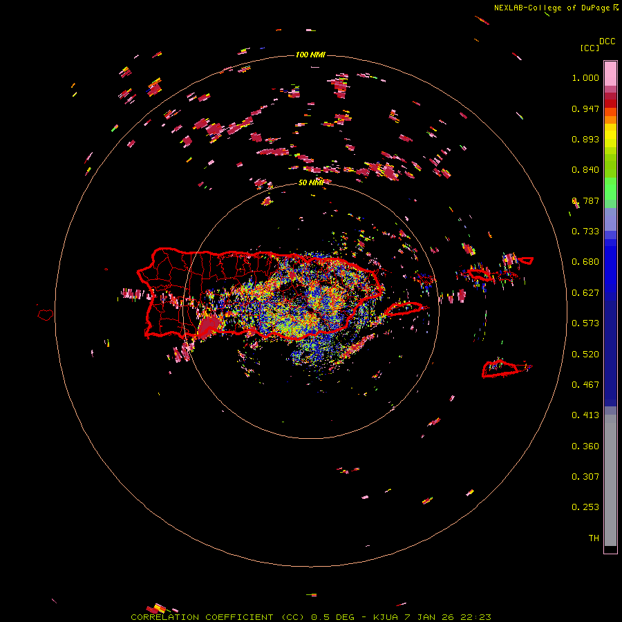Click the 0.467 value on the color scale

[x=585, y=385]
